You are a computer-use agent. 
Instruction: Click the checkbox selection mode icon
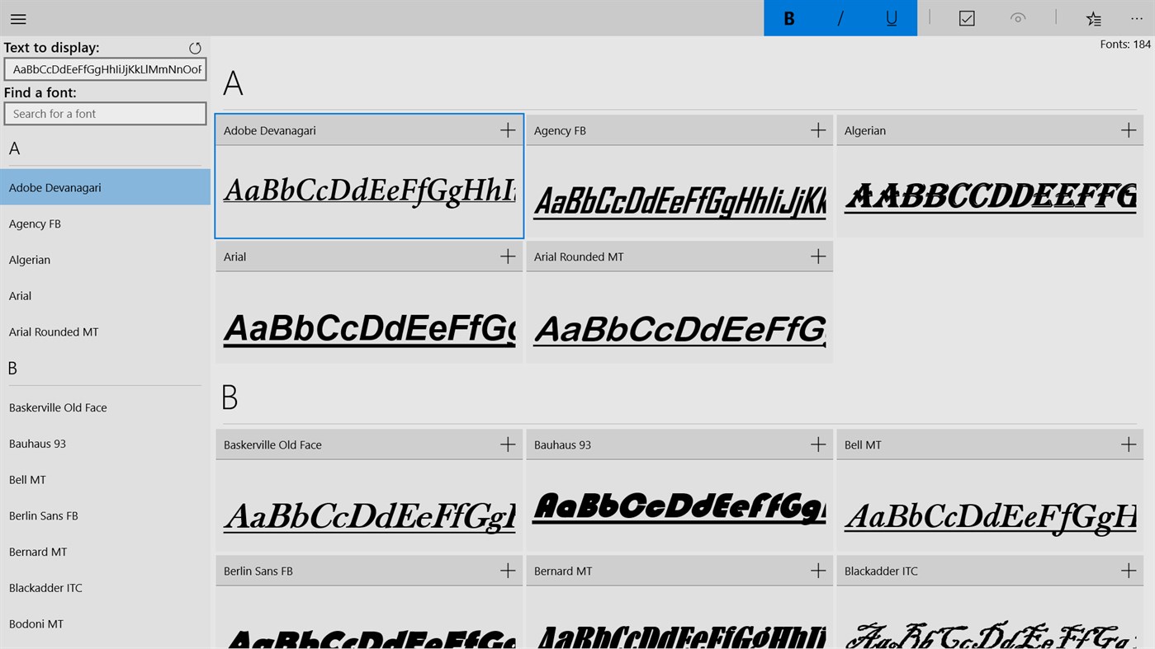pyautogui.click(x=967, y=18)
